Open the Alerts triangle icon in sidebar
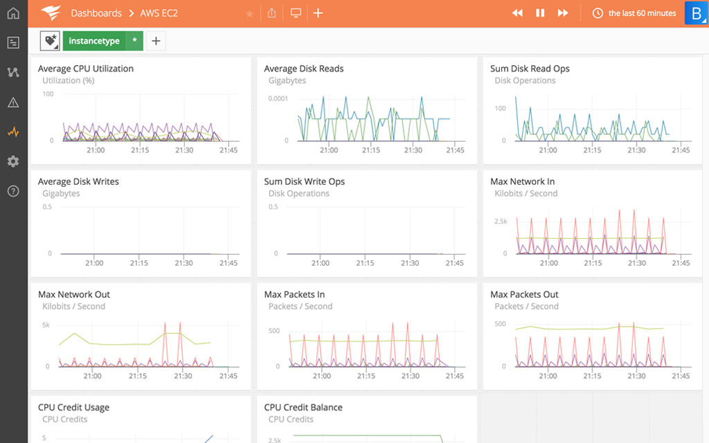The height and width of the screenshot is (443, 709). point(13,102)
